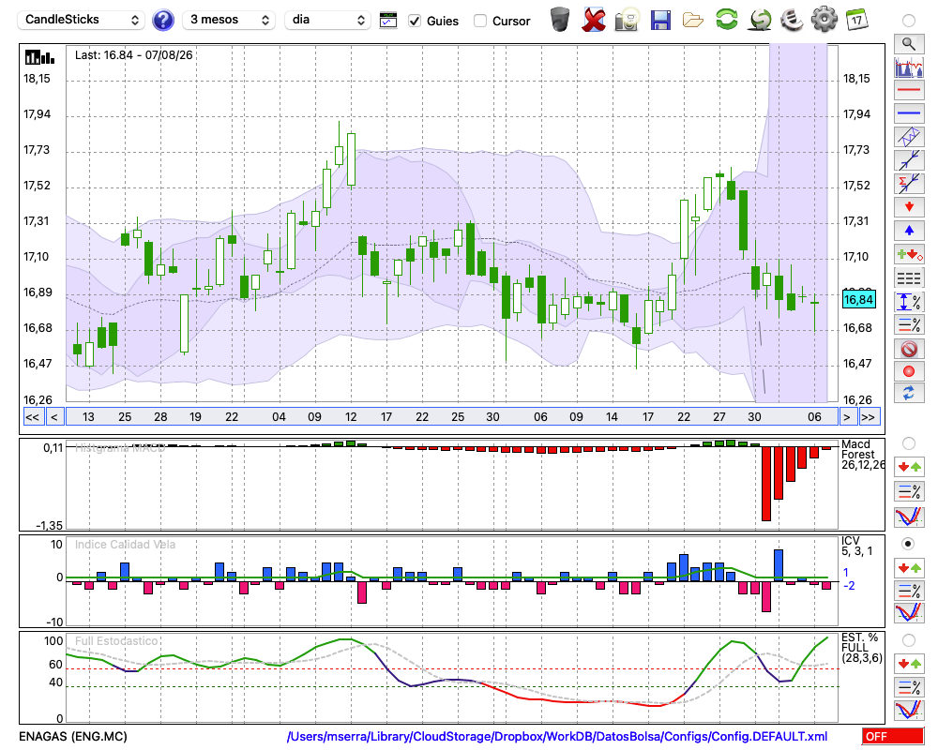938x750 pixels.
Task: Open the gear settings icon
Action: tap(824, 20)
